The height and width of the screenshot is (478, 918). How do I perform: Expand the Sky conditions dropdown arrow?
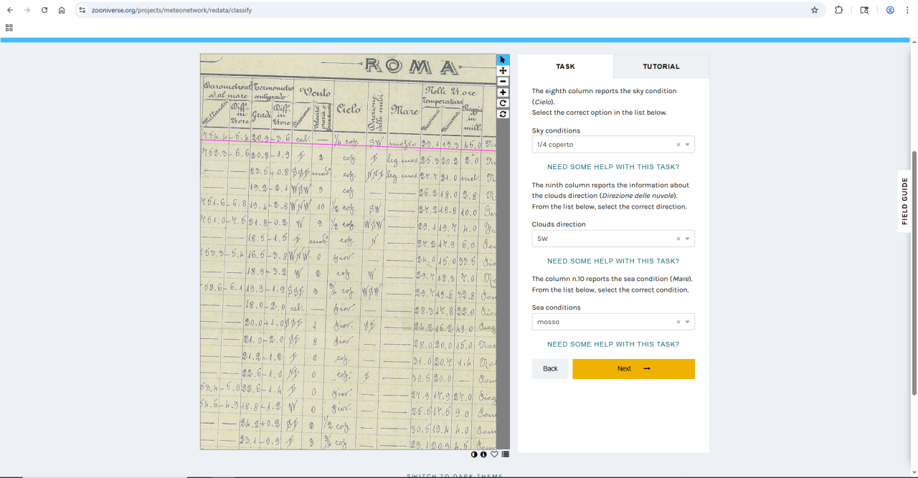point(688,145)
